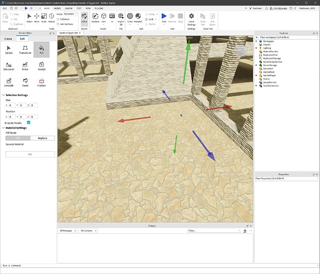Open the All Contexts dropdown
320x274 pixels.
pyautogui.click(x=88, y=231)
